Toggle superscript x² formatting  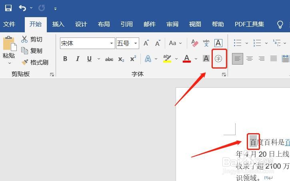click(x=133, y=59)
